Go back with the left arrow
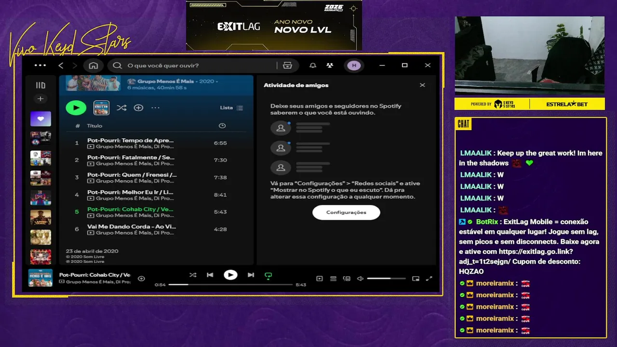Screen dimensions: 617x347 pyautogui.click(x=61, y=66)
